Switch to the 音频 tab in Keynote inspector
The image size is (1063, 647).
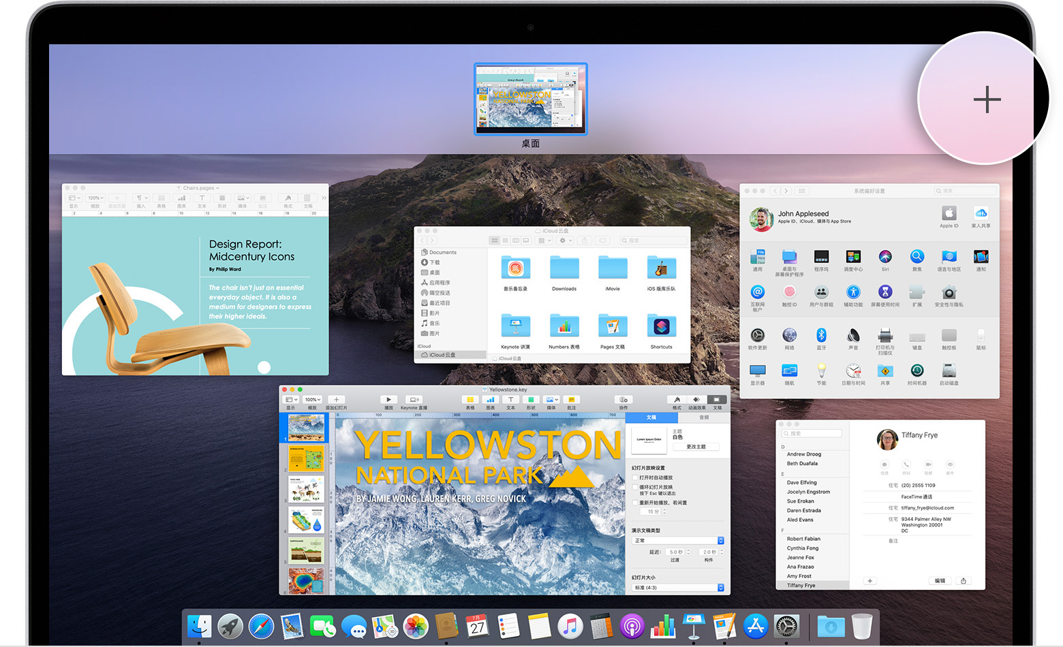point(704,417)
